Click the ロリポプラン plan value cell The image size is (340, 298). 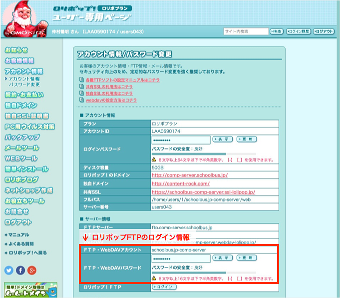coord(215,123)
